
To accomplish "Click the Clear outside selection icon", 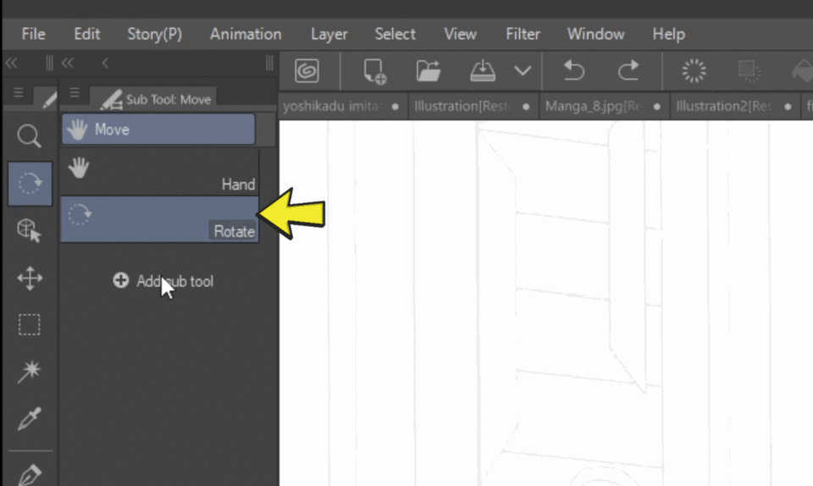I will point(749,70).
